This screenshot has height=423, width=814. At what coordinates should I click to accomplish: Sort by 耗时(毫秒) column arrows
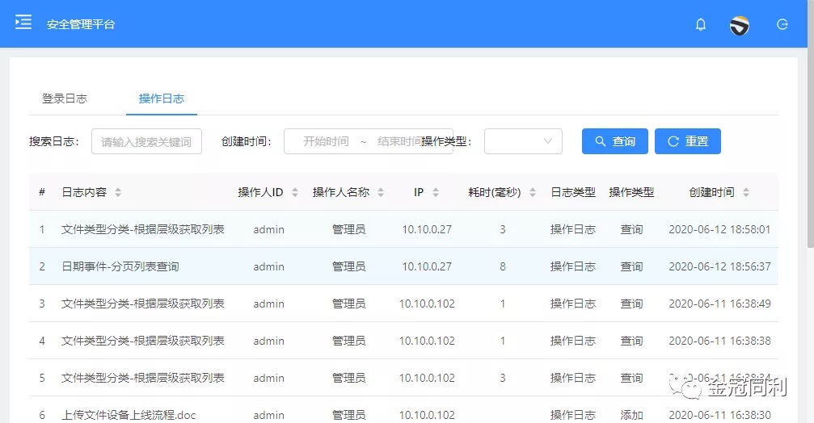(x=532, y=193)
